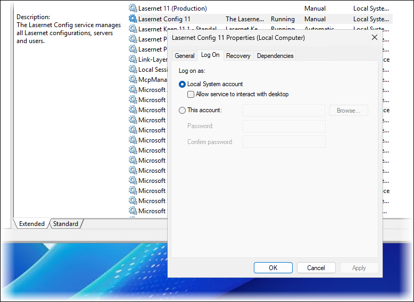Select the Lasernet Config 11 service name
The height and width of the screenshot is (302, 414).
pyautogui.click(x=164, y=19)
